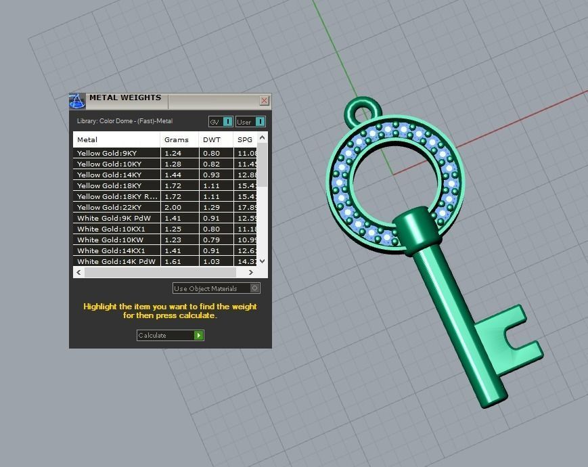Click the horizontal scroll-right arrow
The width and height of the screenshot is (588, 467).
pyautogui.click(x=251, y=272)
